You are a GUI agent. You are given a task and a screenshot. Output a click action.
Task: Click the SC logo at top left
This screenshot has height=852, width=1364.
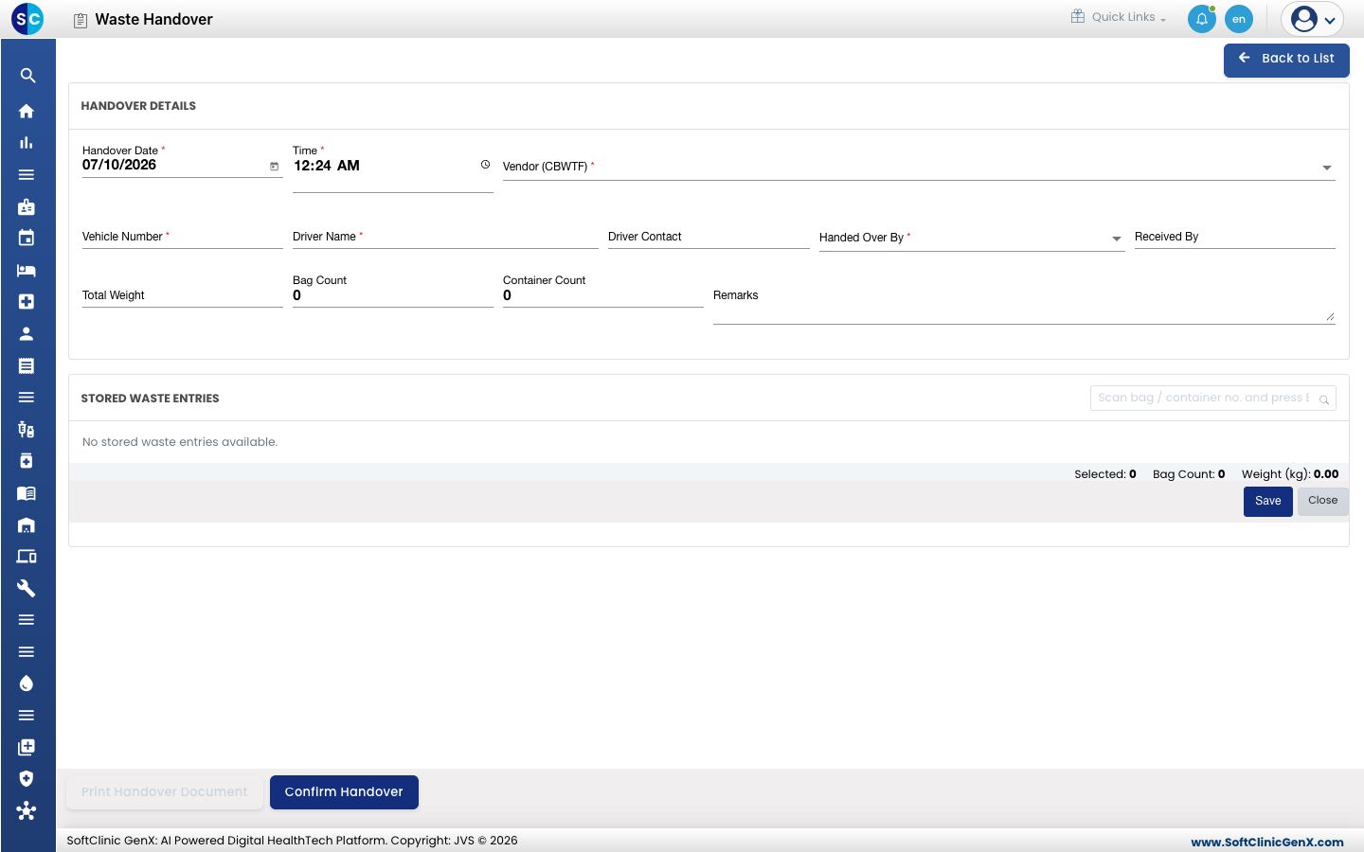pyautogui.click(x=27, y=19)
